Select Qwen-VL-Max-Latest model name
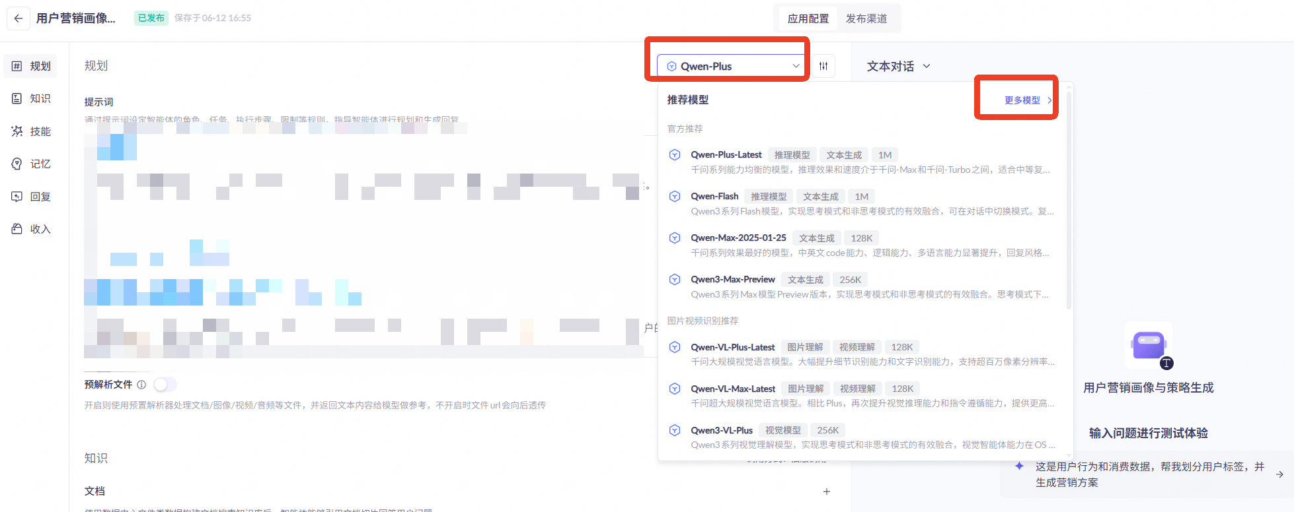The height and width of the screenshot is (512, 1294). (733, 389)
